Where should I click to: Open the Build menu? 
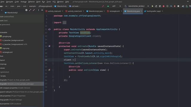(38, 2)
